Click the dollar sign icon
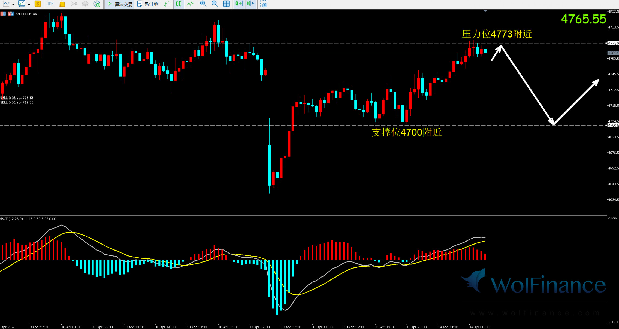 (38, 4)
